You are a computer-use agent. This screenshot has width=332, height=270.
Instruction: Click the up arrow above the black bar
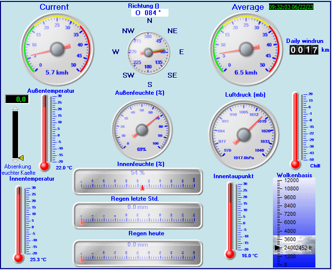pos(15,108)
